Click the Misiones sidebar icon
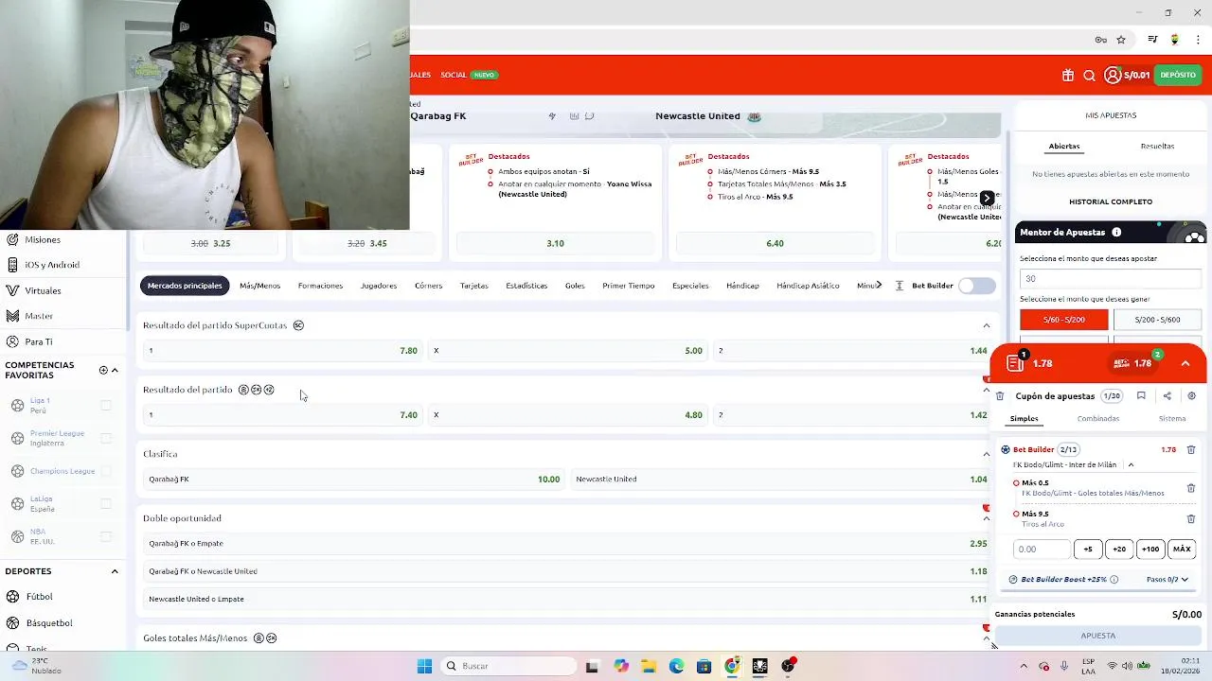The width and height of the screenshot is (1212, 681). pos(13,239)
